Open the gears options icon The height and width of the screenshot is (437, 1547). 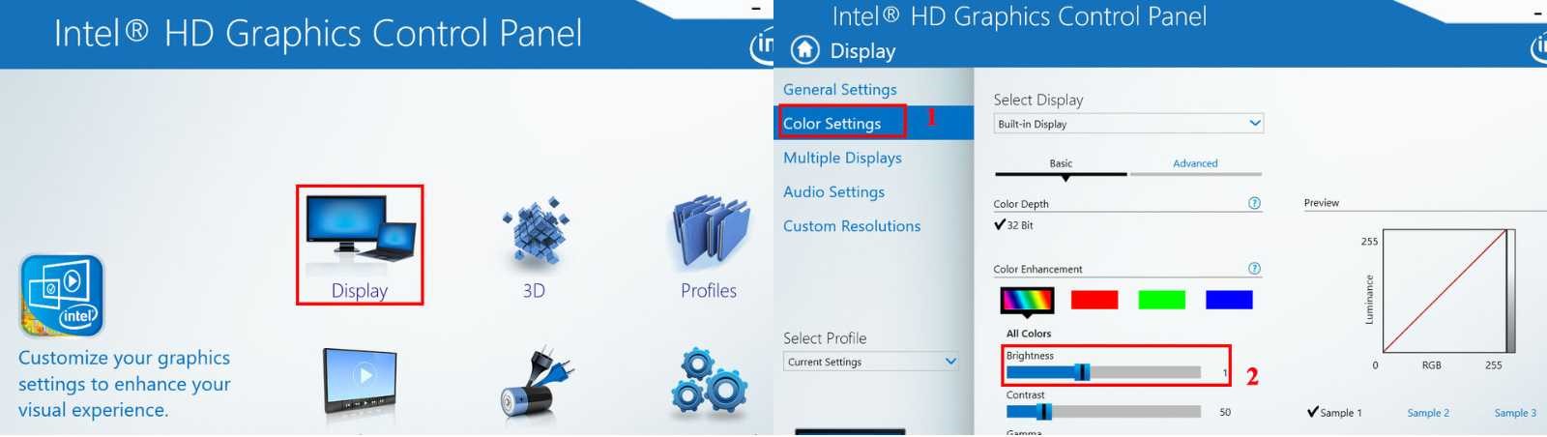pos(710,383)
